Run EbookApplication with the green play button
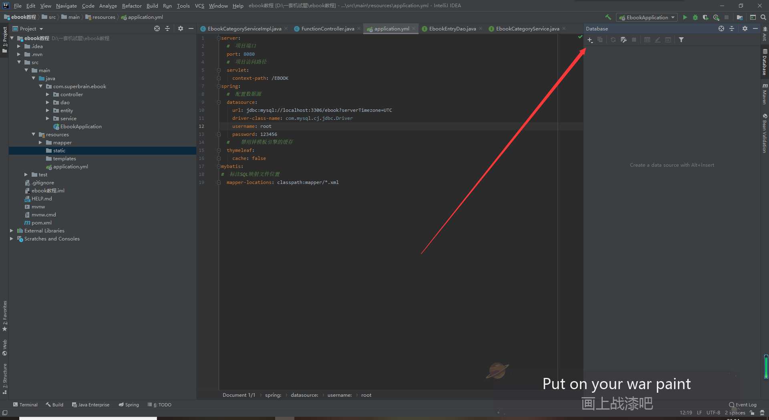 tap(685, 17)
